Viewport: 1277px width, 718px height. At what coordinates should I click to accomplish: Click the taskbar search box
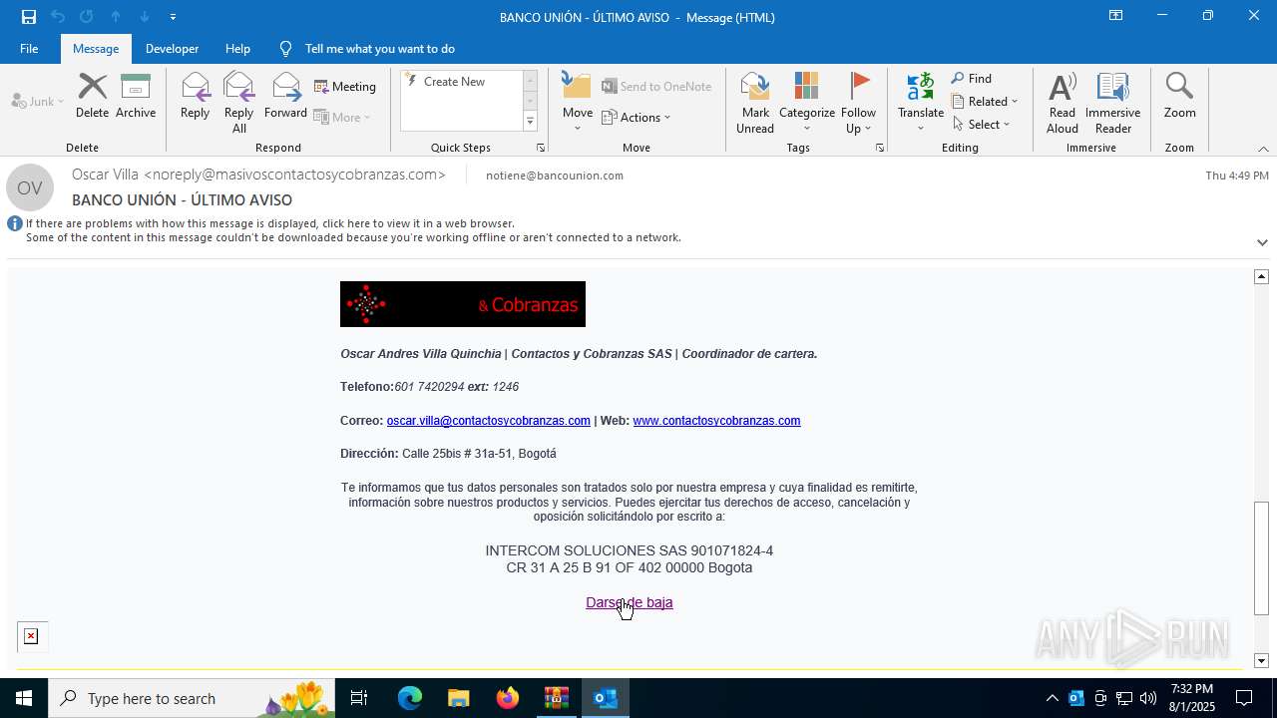click(192, 698)
